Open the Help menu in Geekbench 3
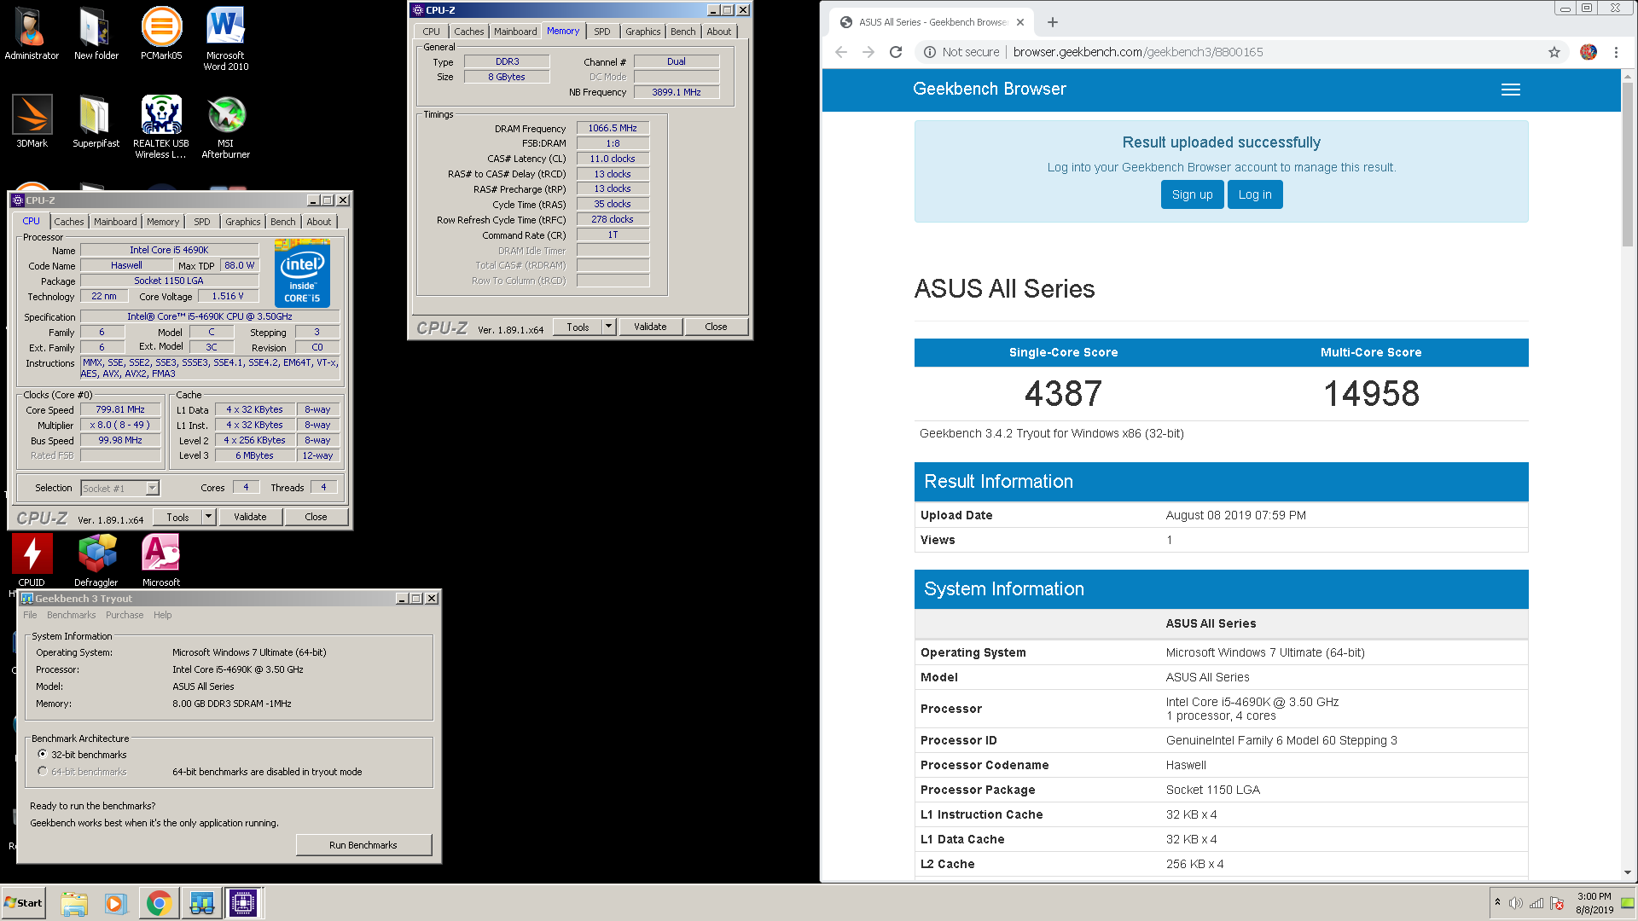Viewport: 1638px width, 921px height. [x=163, y=615]
